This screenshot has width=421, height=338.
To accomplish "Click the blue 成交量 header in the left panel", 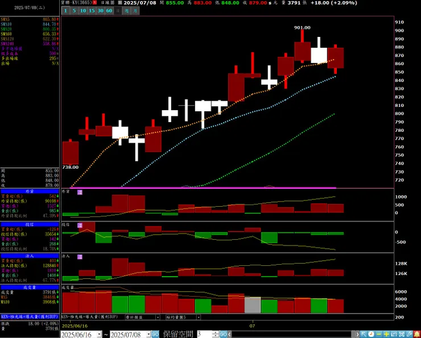I will pyautogui.click(x=30, y=287).
